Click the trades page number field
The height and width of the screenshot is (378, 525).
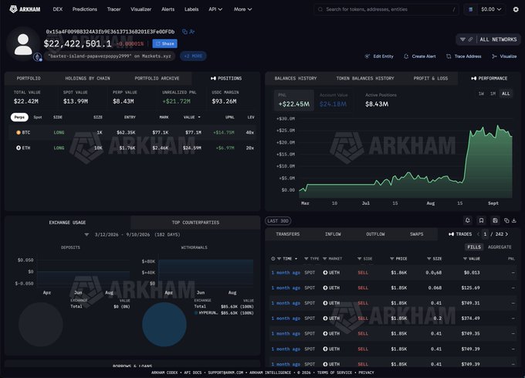coord(485,234)
